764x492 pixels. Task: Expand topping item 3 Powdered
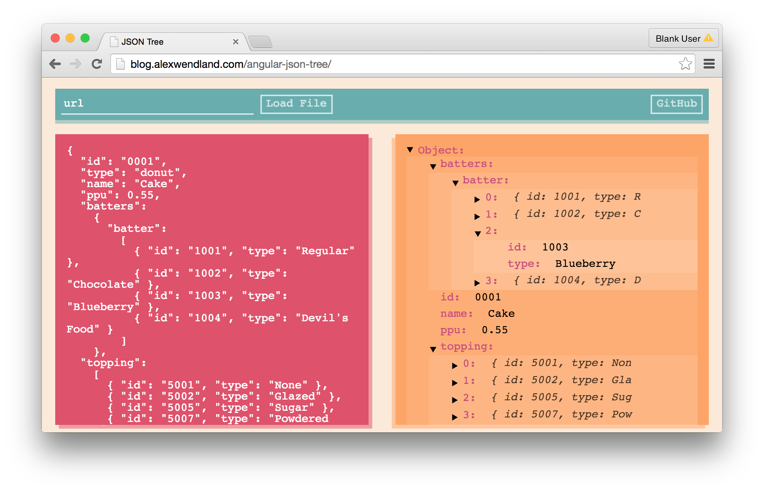pyautogui.click(x=455, y=417)
